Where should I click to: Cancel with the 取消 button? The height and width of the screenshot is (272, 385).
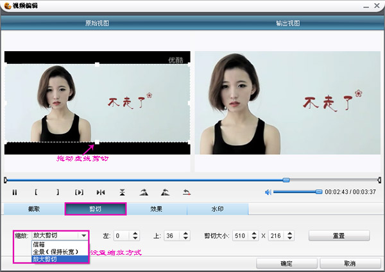click(x=350, y=264)
